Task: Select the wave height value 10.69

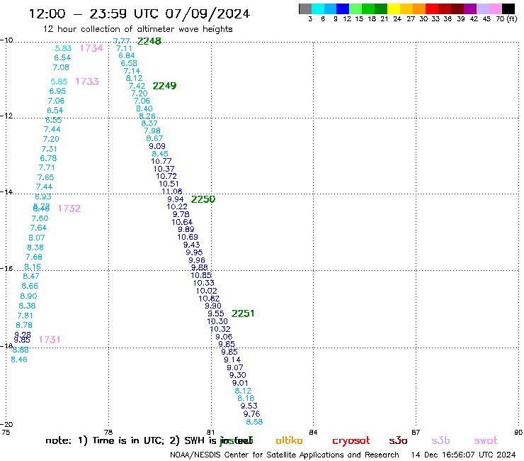Action: coord(188,237)
